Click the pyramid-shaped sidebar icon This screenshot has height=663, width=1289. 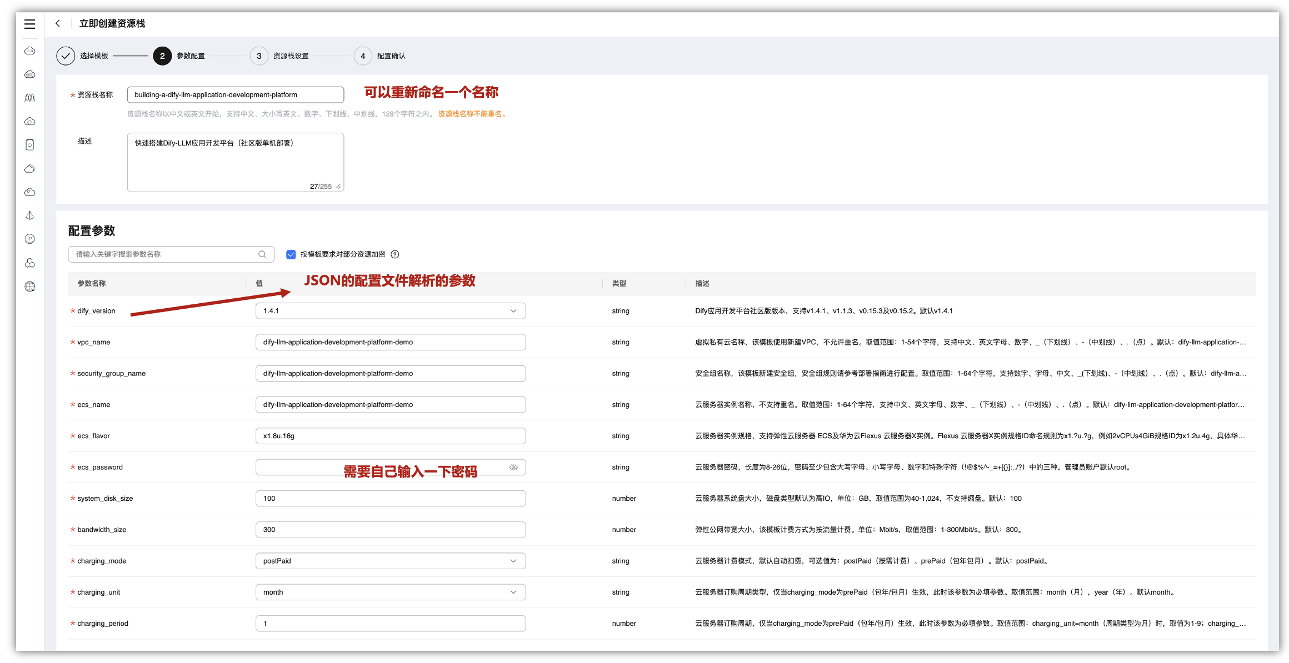30,215
